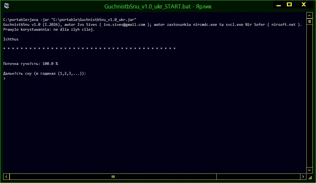Open the console window system menu icon
Viewport: 316px width, 183px height.
[7, 5]
